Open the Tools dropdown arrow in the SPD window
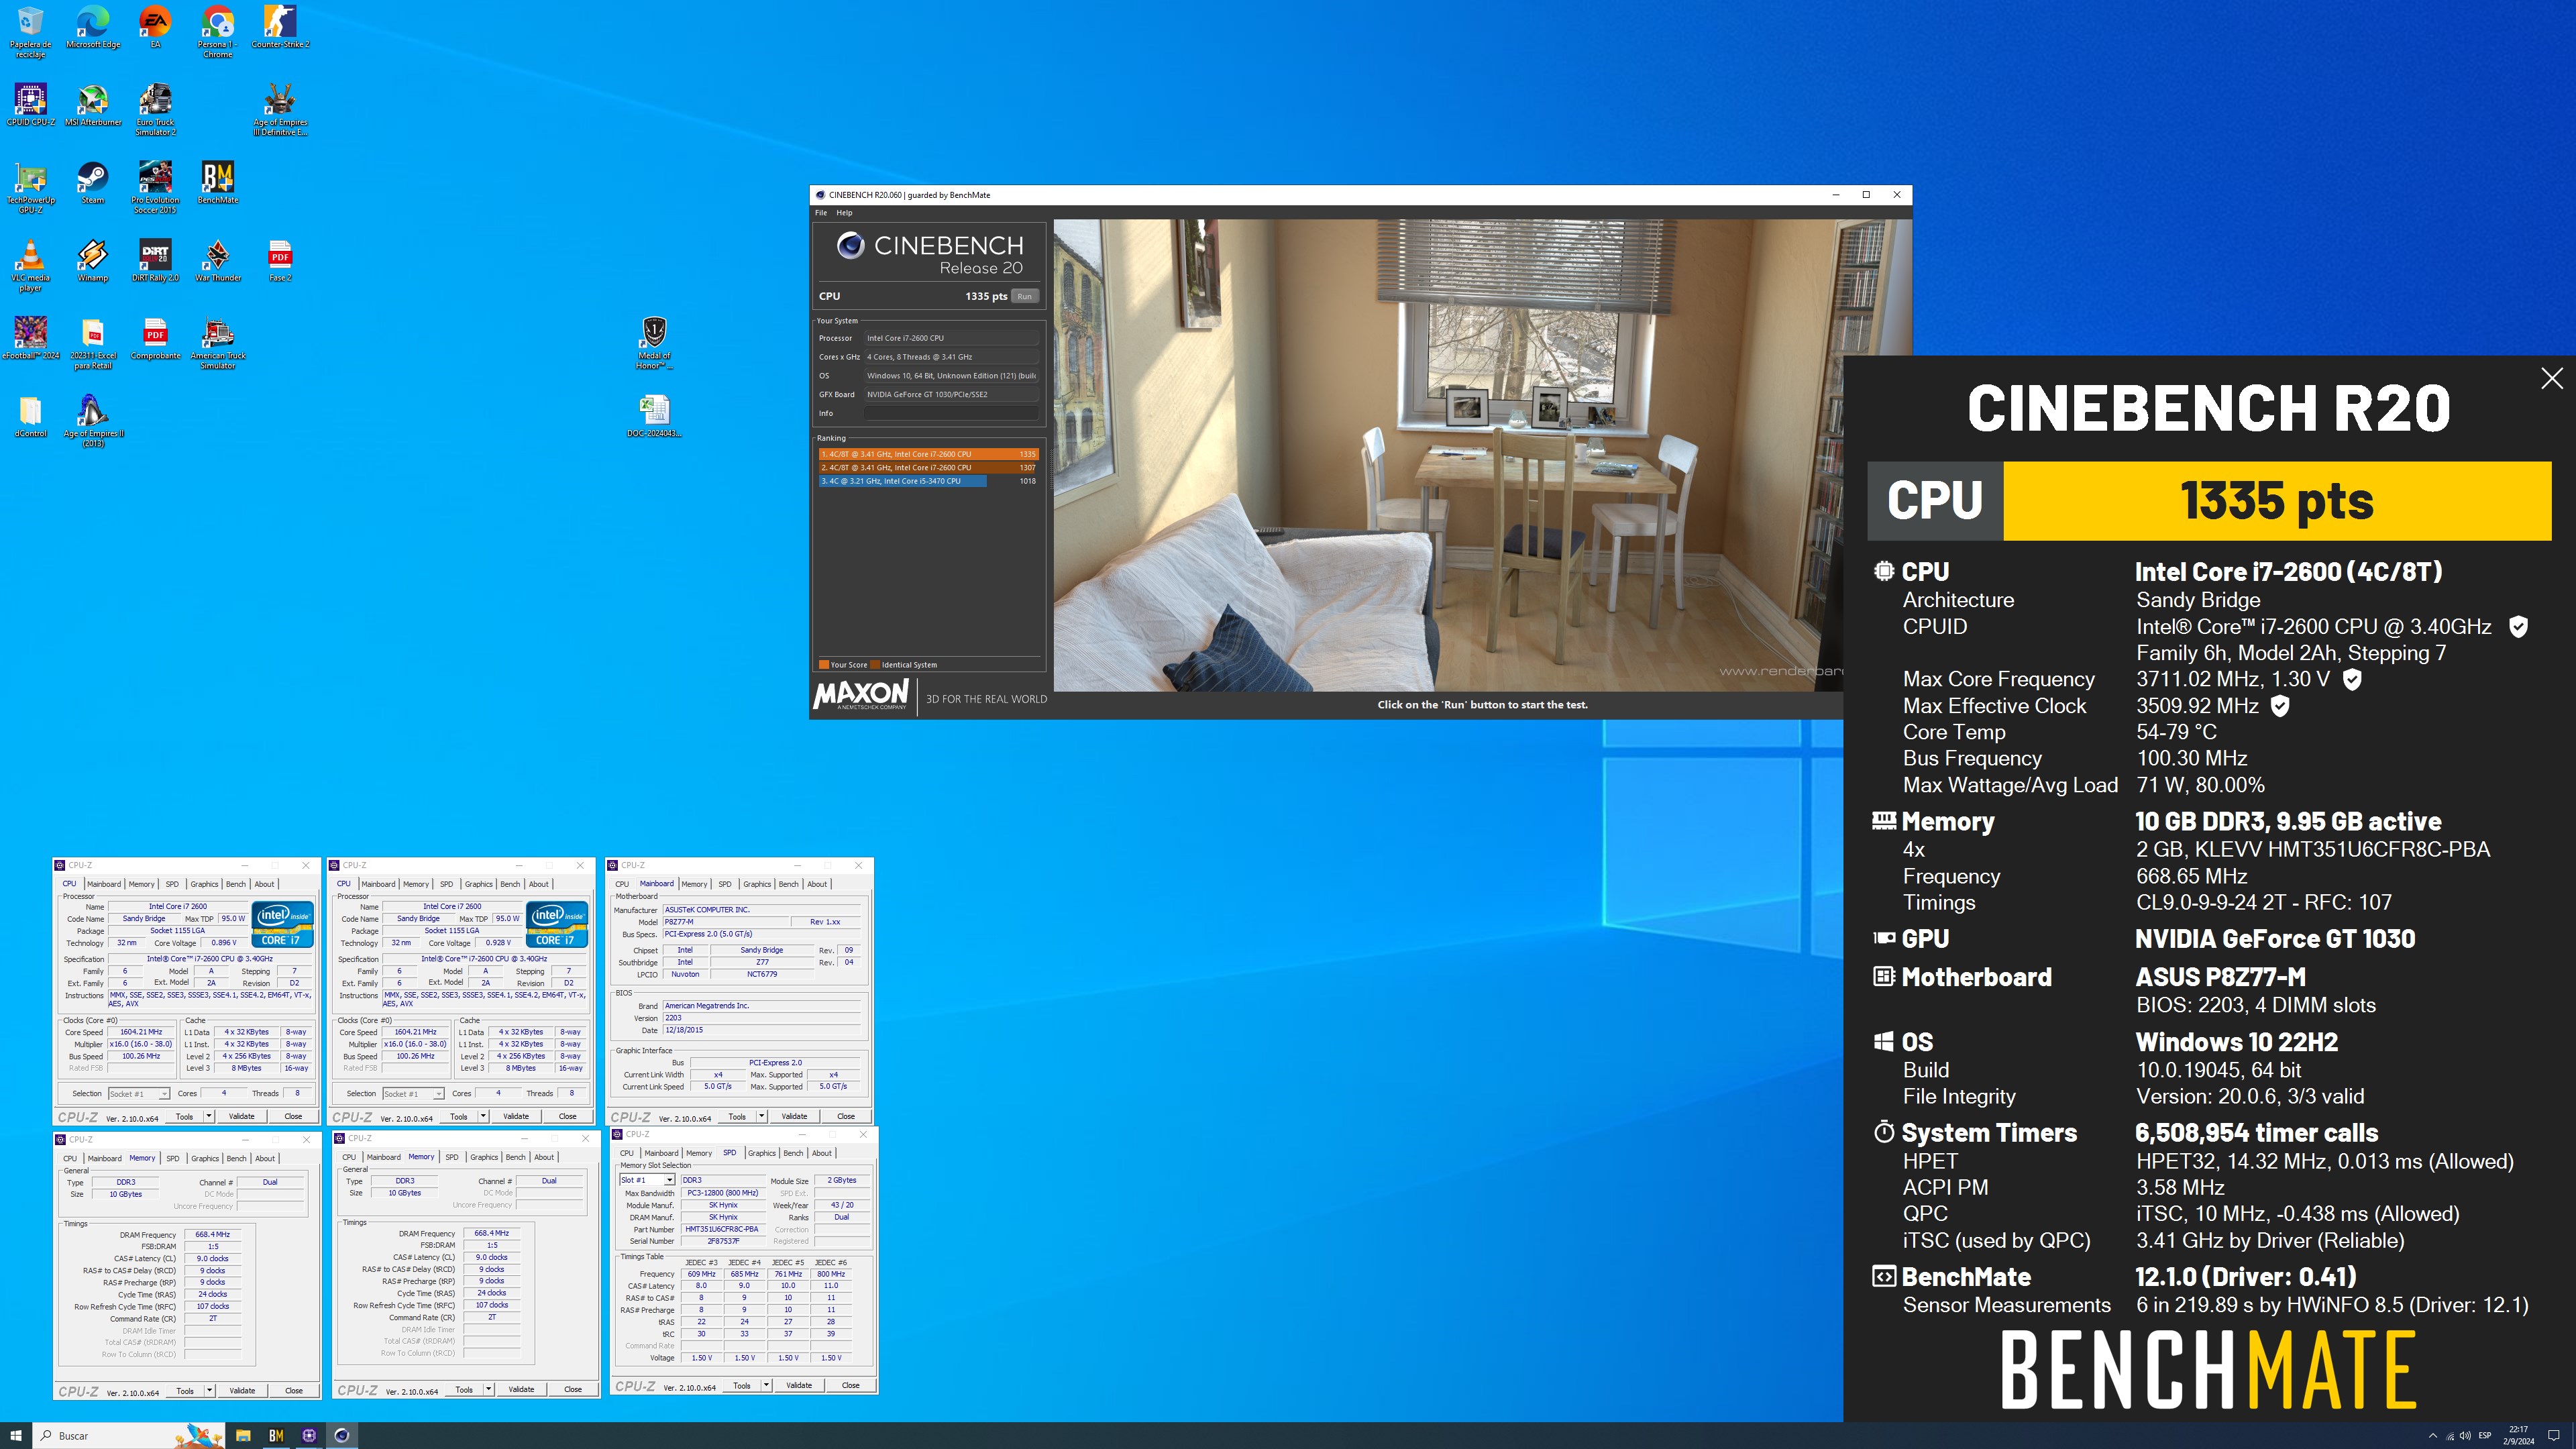Screen dimensions: 2576x1449 tap(766, 1385)
